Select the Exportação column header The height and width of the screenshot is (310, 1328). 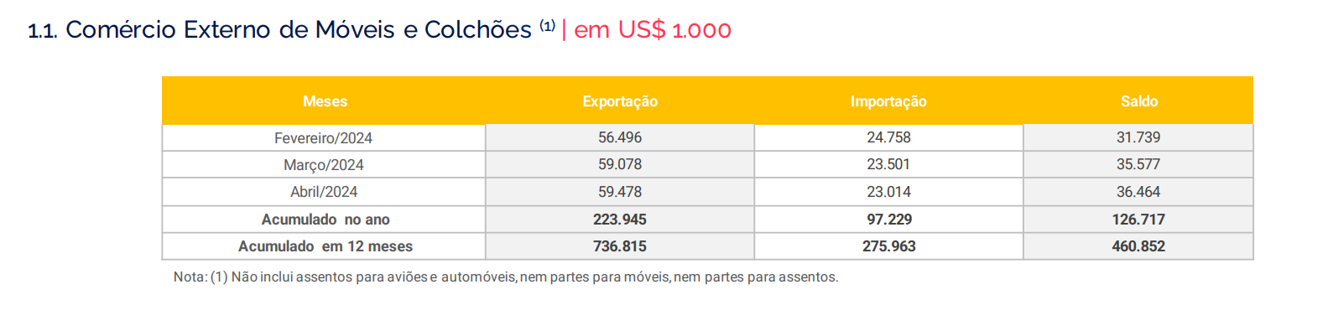[620, 101]
